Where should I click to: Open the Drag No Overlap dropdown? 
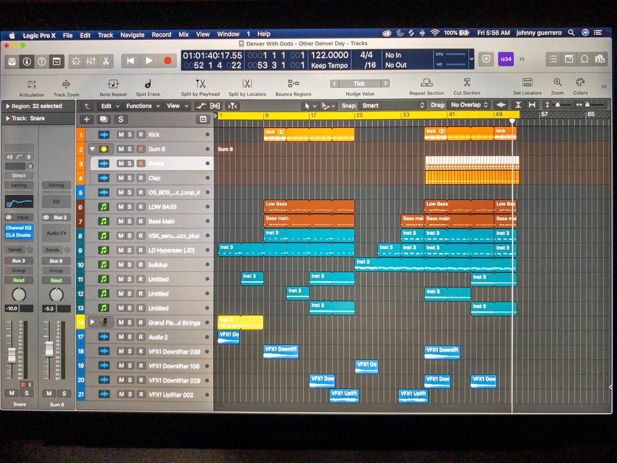pos(468,105)
